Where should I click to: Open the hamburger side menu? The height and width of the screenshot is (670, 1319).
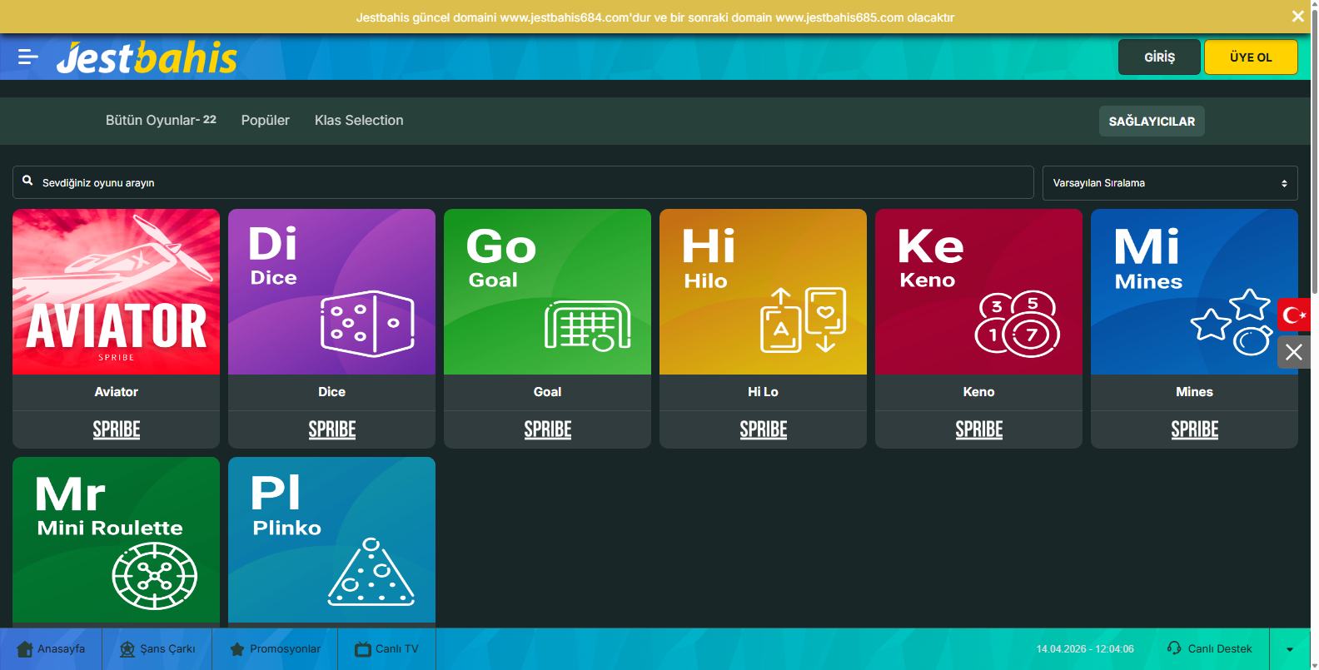28,57
